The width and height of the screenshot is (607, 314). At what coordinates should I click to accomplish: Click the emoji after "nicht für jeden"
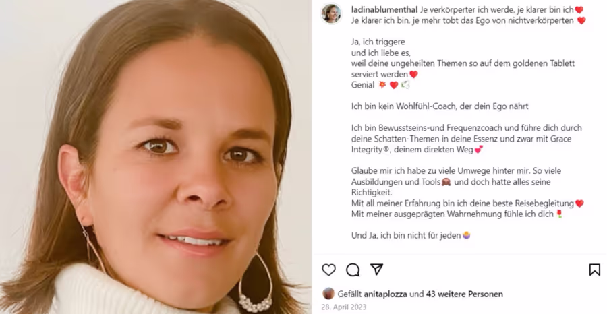point(467,235)
